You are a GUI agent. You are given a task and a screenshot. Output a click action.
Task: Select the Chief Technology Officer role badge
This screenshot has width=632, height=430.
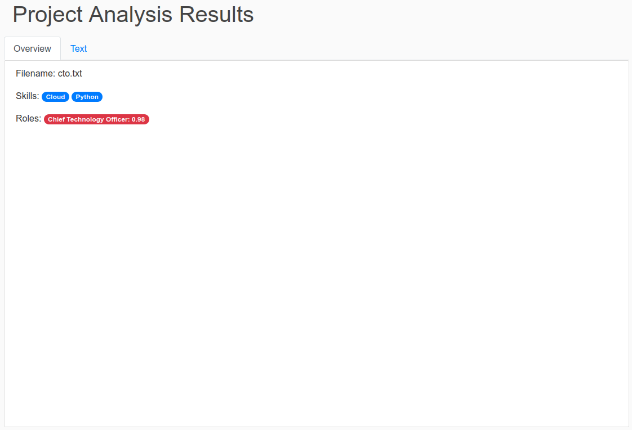tap(96, 119)
